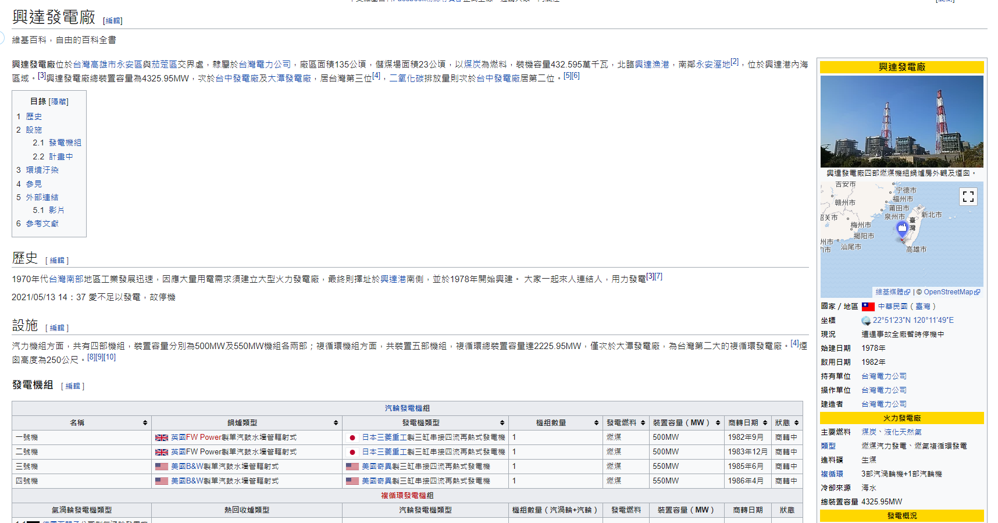Click US flag icon before 美國奇異 in 四號機 row
The height and width of the screenshot is (523, 998).
352,481
